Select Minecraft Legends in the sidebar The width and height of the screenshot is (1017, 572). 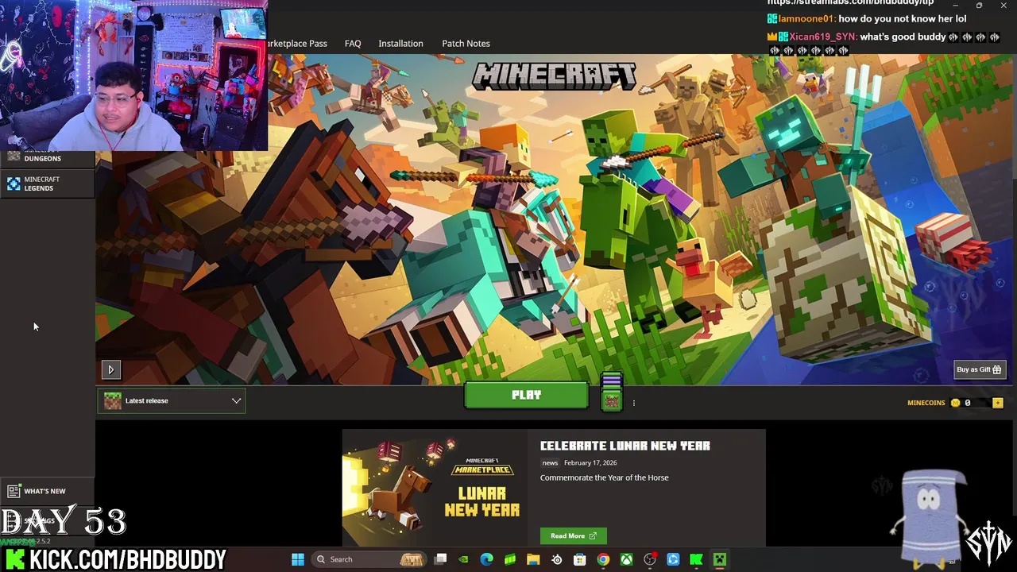pyautogui.click(x=48, y=184)
